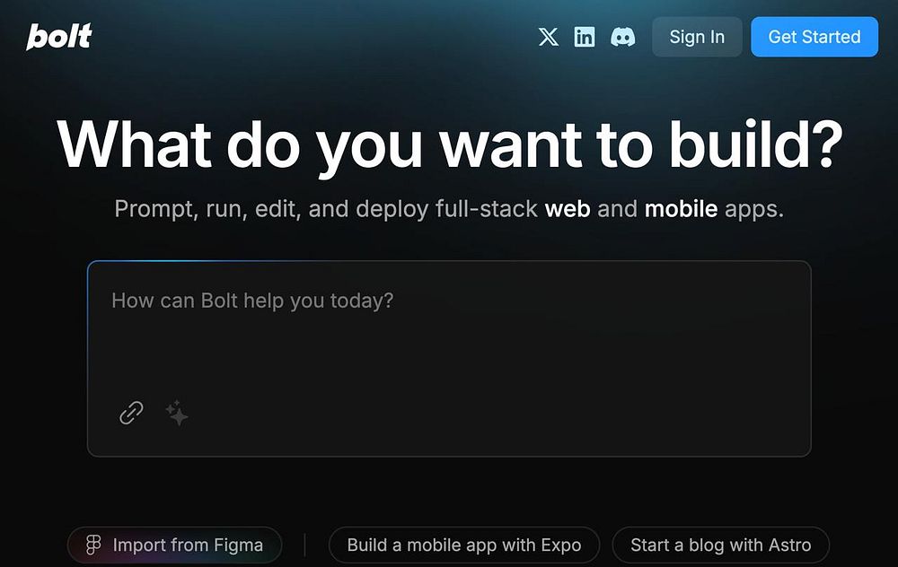Click the Sign In button
The height and width of the screenshot is (567, 898).
(x=697, y=37)
